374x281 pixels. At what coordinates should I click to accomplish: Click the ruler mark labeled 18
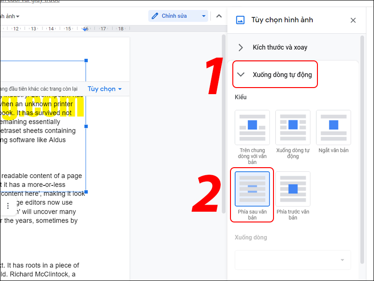121,29
